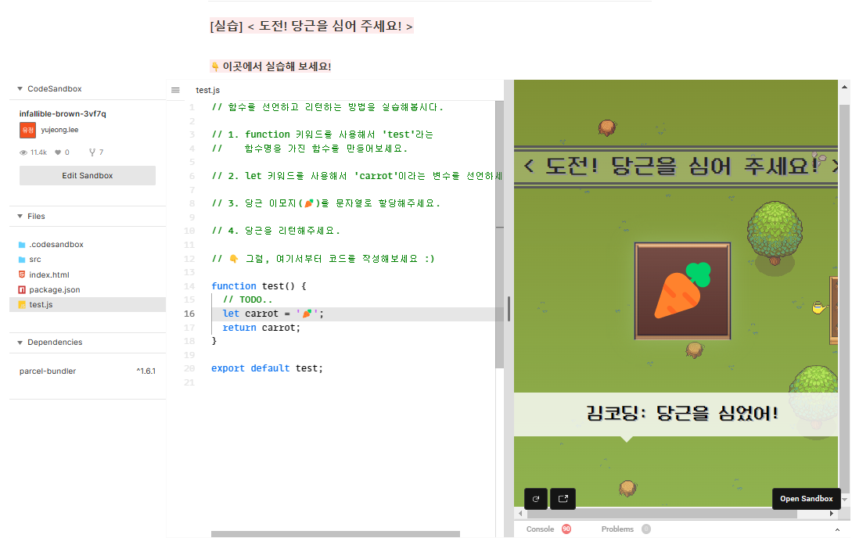
Task: Click the large tree in game preview
Action: point(775,232)
